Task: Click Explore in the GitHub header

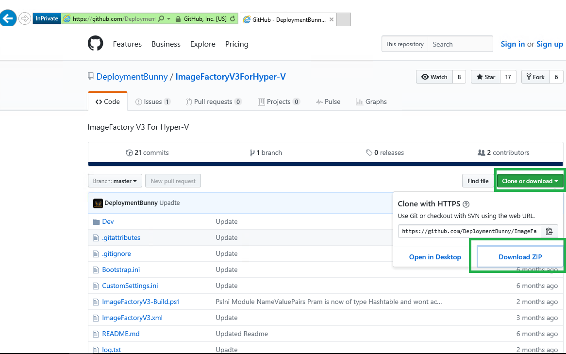Action: coord(203,44)
